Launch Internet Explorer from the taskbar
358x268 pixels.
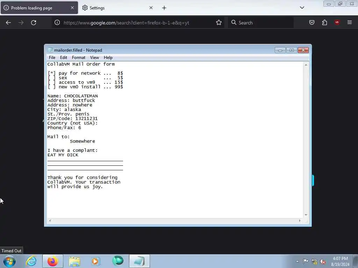click(x=31, y=261)
